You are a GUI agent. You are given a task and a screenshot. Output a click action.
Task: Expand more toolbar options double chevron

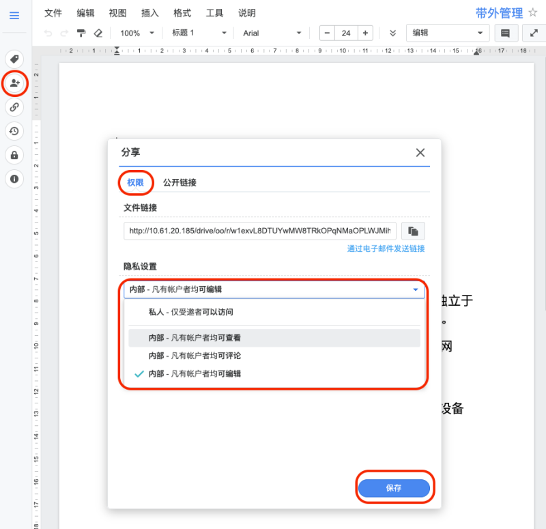[393, 33]
